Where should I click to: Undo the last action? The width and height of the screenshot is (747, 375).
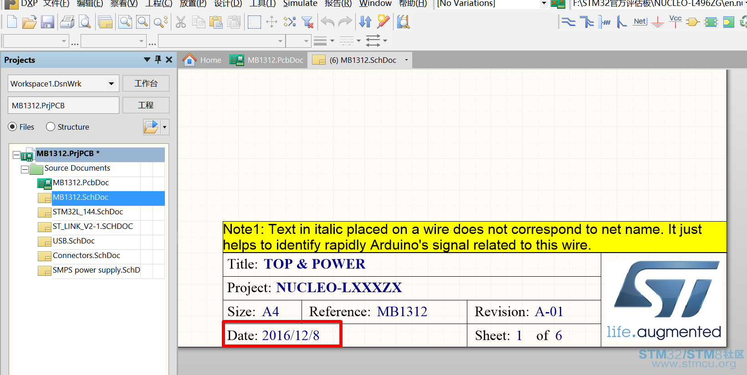(x=327, y=22)
